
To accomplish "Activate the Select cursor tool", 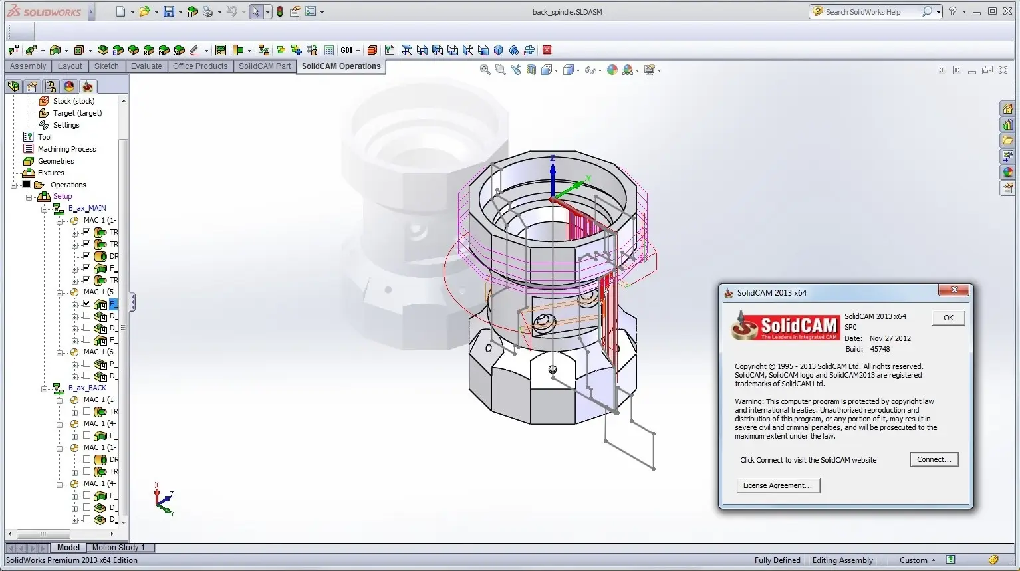I will coord(256,11).
